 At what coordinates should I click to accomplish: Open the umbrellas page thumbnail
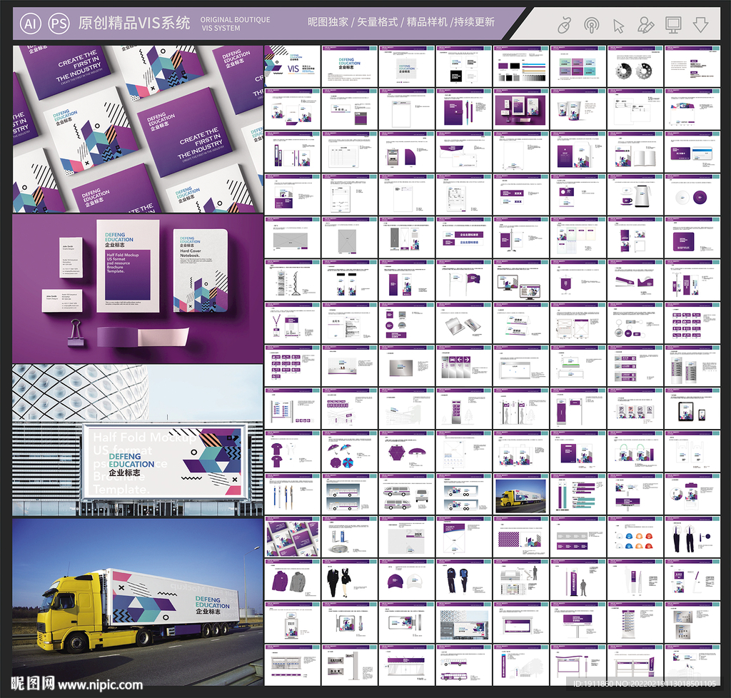click(350, 451)
